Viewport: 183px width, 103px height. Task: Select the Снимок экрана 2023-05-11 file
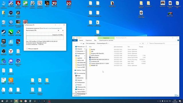pos(117,64)
